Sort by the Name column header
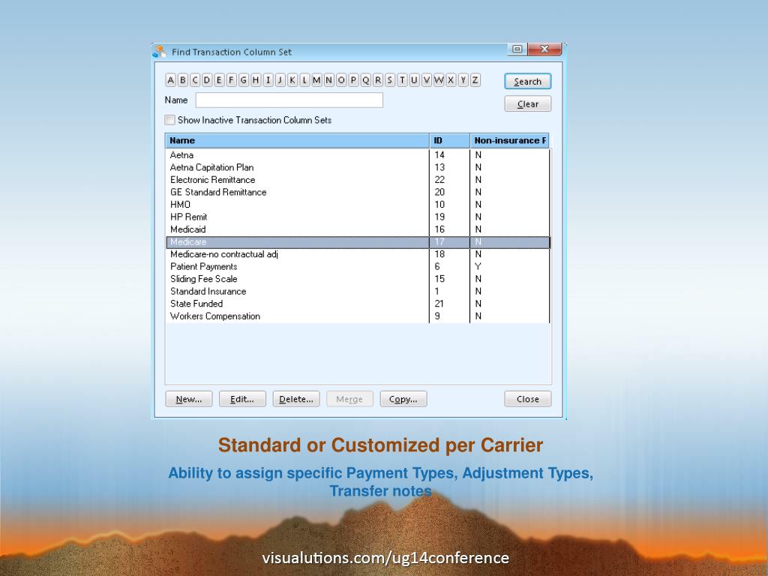 [x=297, y=140]
